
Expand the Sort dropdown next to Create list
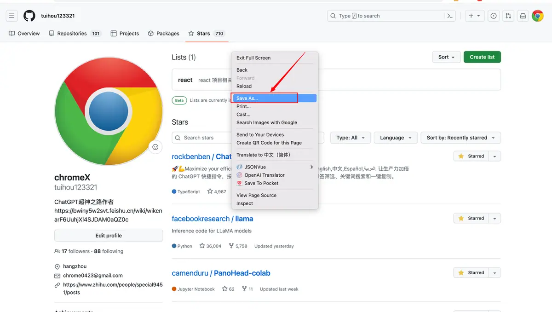coord(446,57)
